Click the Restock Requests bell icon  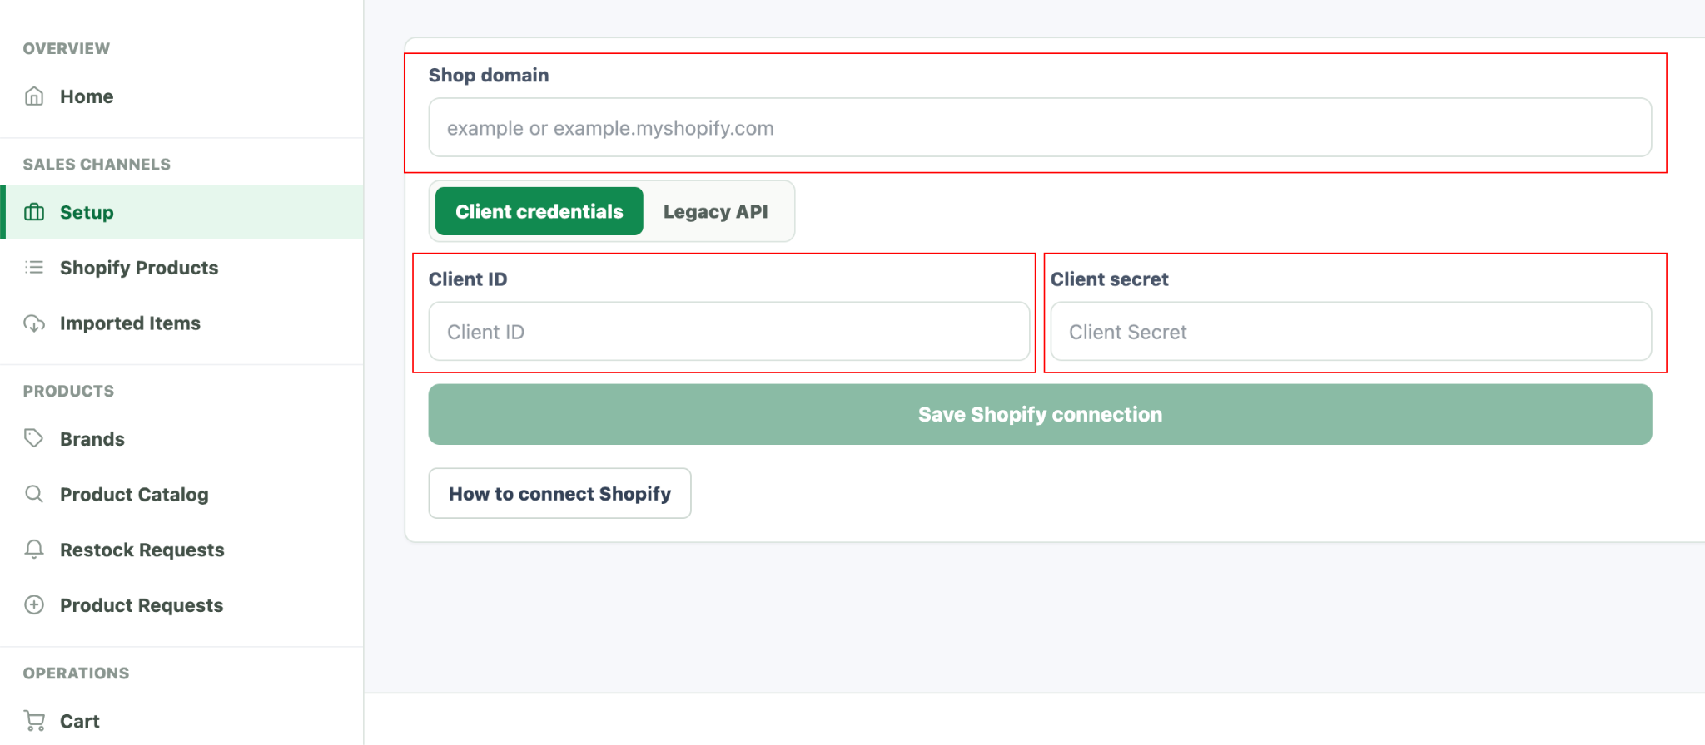coord(34,550)
